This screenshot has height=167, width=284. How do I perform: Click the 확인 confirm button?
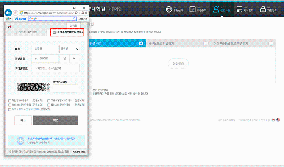click(56, 120)
